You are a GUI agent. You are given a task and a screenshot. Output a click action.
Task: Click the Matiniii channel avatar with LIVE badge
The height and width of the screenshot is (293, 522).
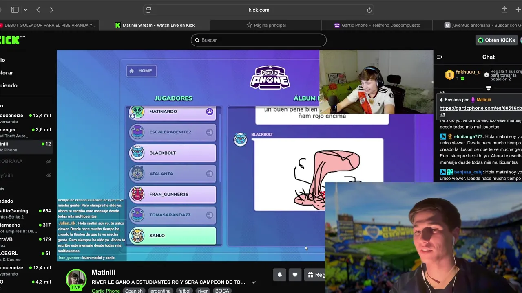click(x=76, y=280)
